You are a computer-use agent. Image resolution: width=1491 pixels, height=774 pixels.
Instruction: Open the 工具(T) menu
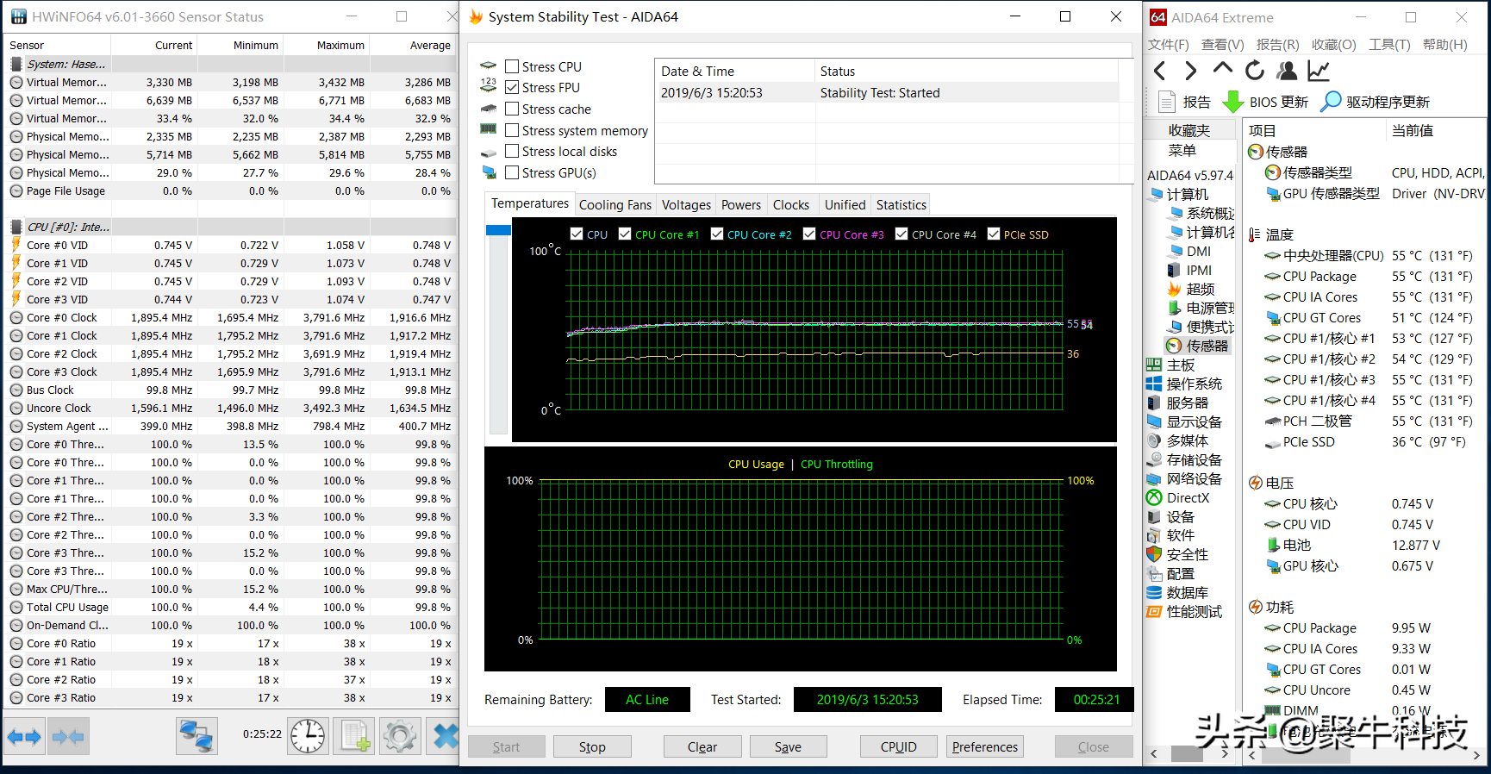pos(1388,44)
